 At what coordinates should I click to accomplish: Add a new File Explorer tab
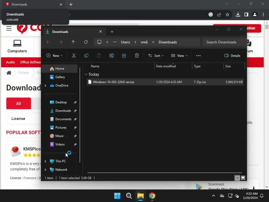112,32
